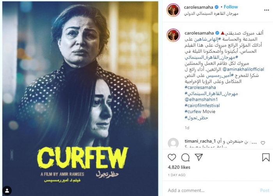Screen dimensions: 273x196
Task: Like the post with heart icon
Action: (x=172, y=157)
